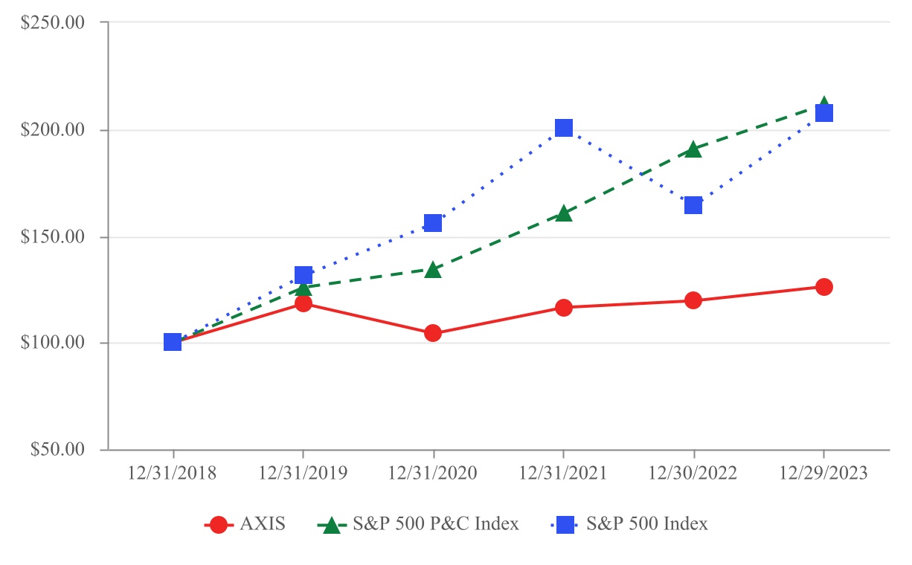Select the AXIS data point at 12/31/2020
The image size is (912, 565).
point(433,333)
